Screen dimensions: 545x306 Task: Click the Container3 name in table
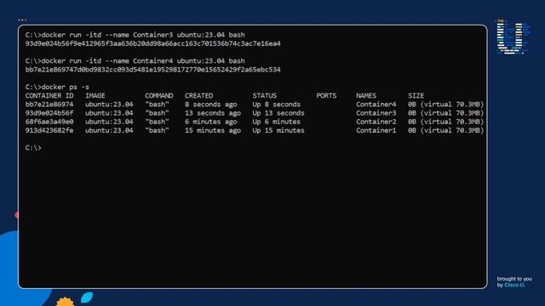(x=376, y=113)
